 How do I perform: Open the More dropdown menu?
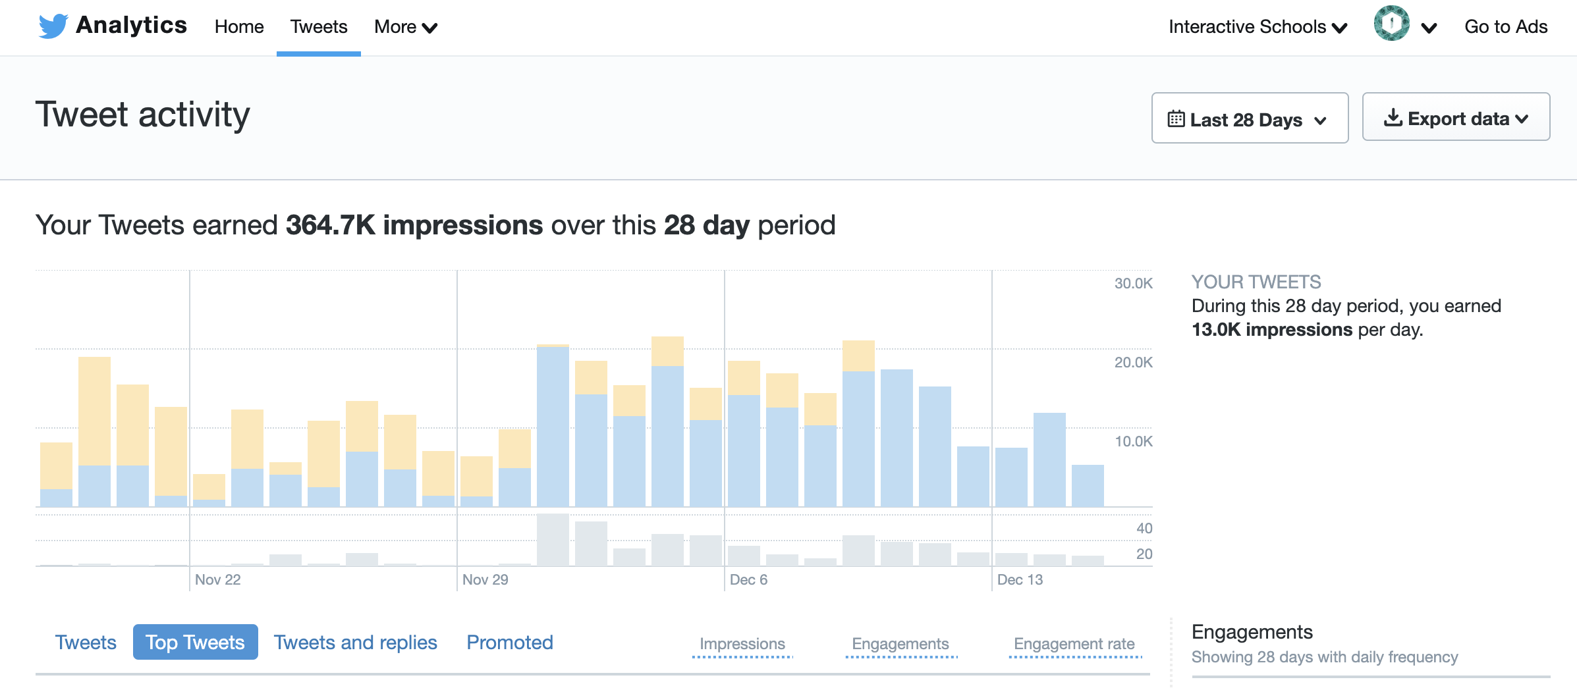[405, 27]
